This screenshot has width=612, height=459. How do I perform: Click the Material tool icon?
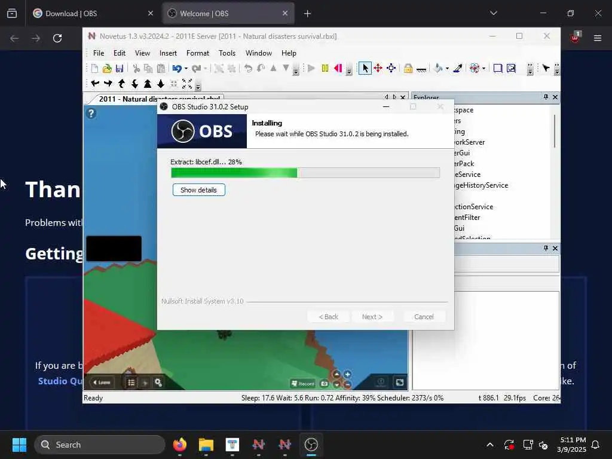pos(474,69)
